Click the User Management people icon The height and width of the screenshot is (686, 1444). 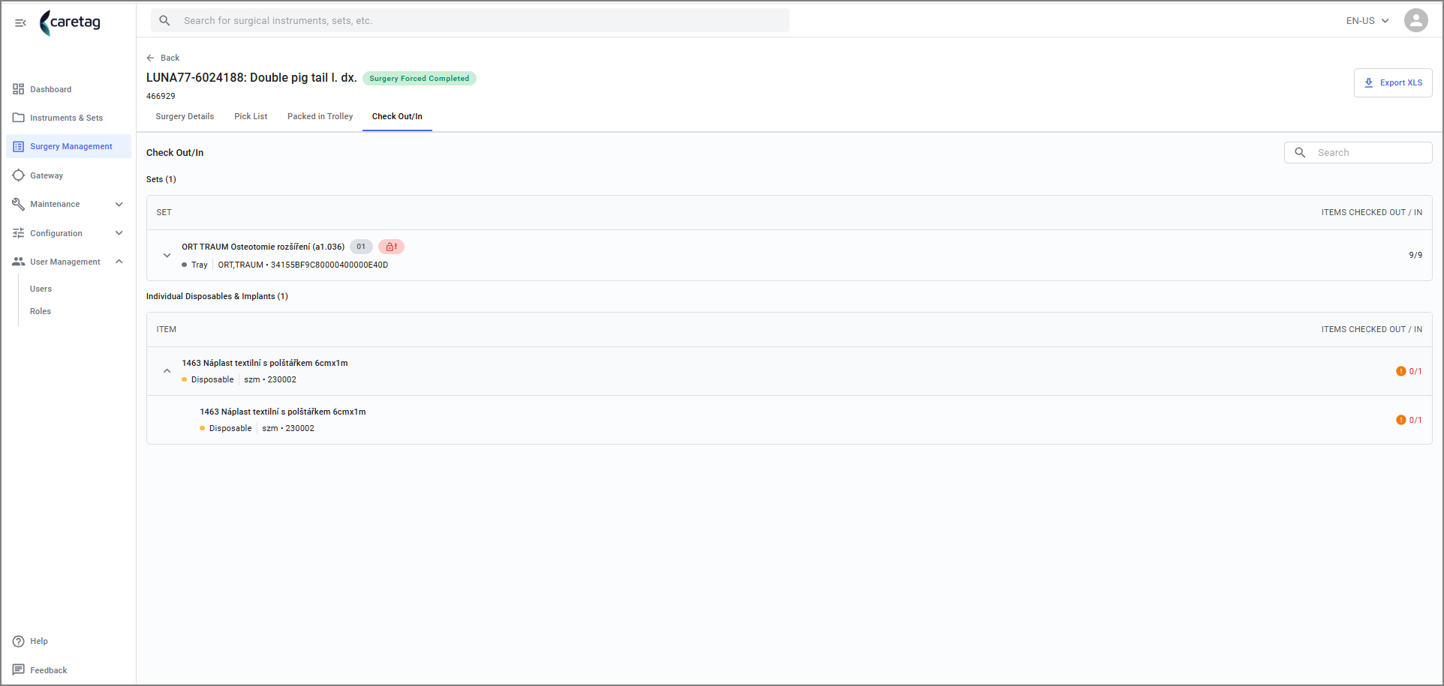point(19,262)
